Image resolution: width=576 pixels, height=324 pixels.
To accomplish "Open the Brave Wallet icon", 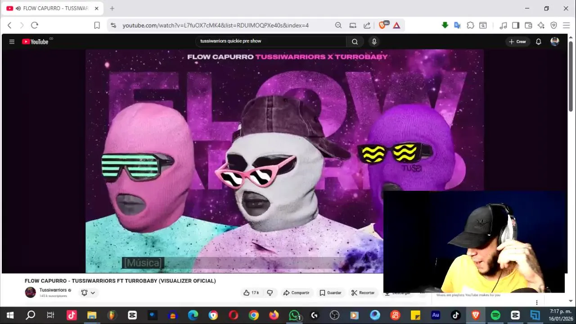I will pos(528,25).
